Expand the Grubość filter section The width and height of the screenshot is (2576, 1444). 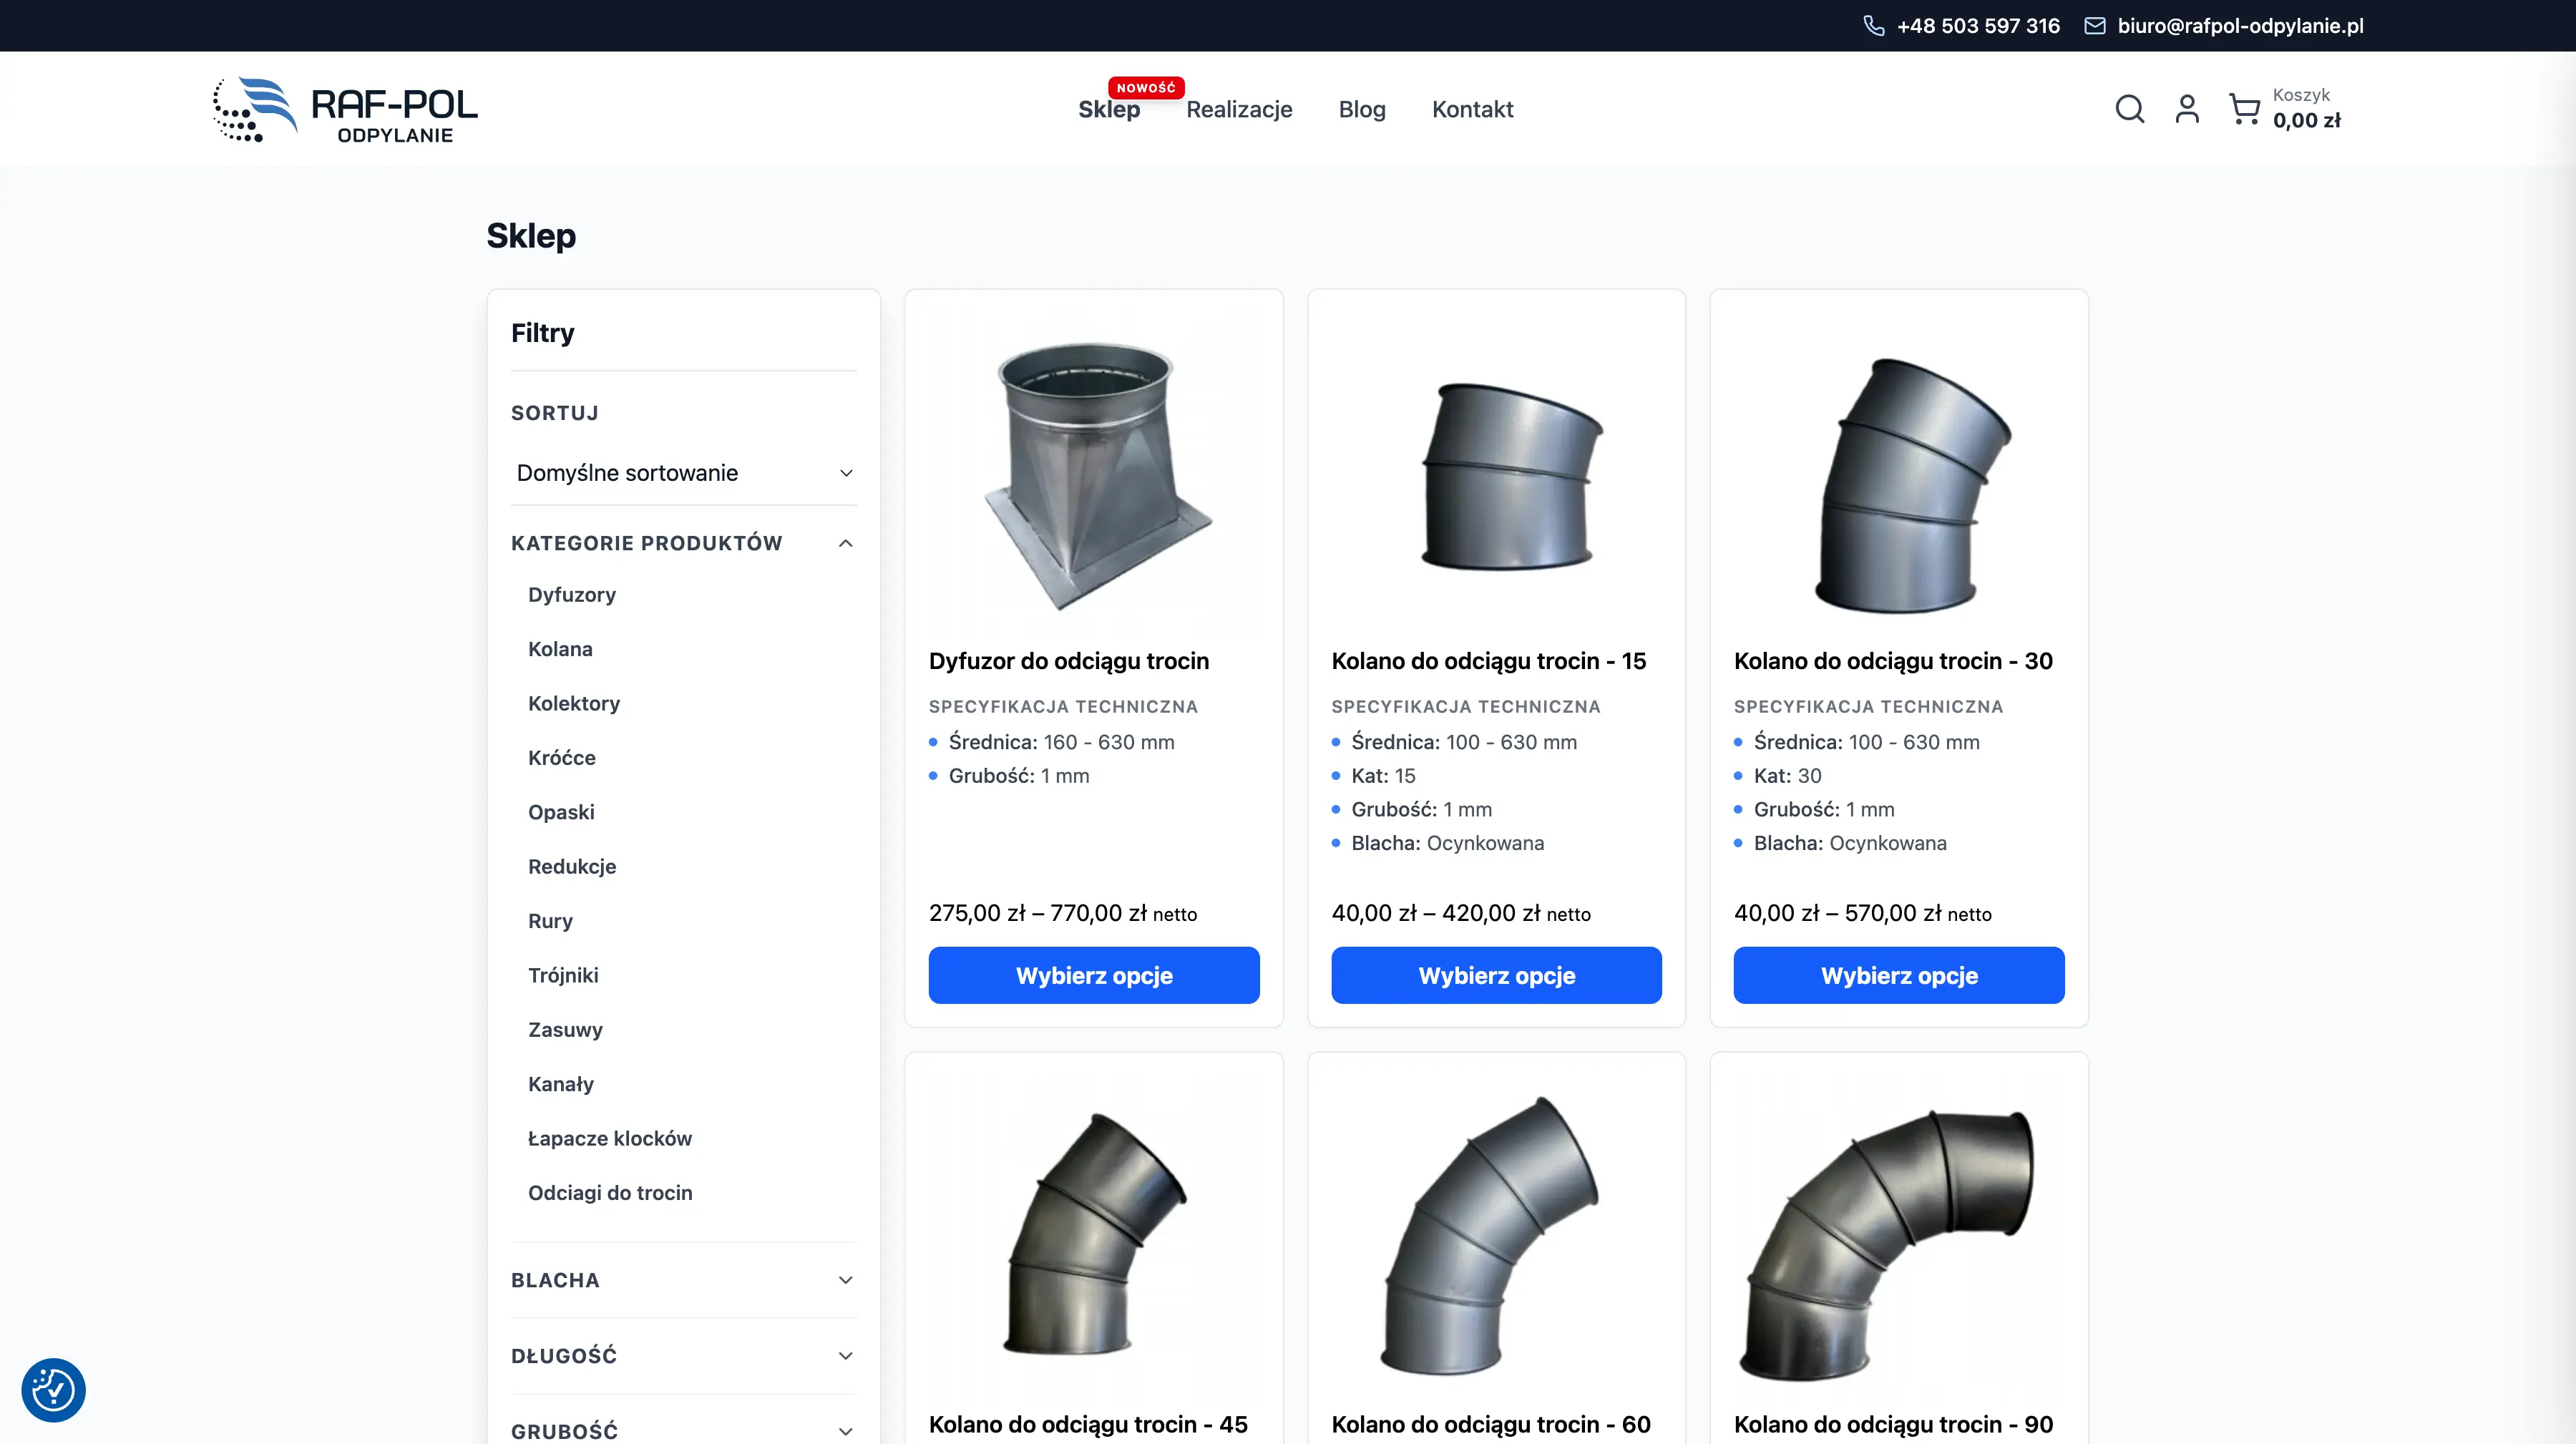[x=845, y=1431]
